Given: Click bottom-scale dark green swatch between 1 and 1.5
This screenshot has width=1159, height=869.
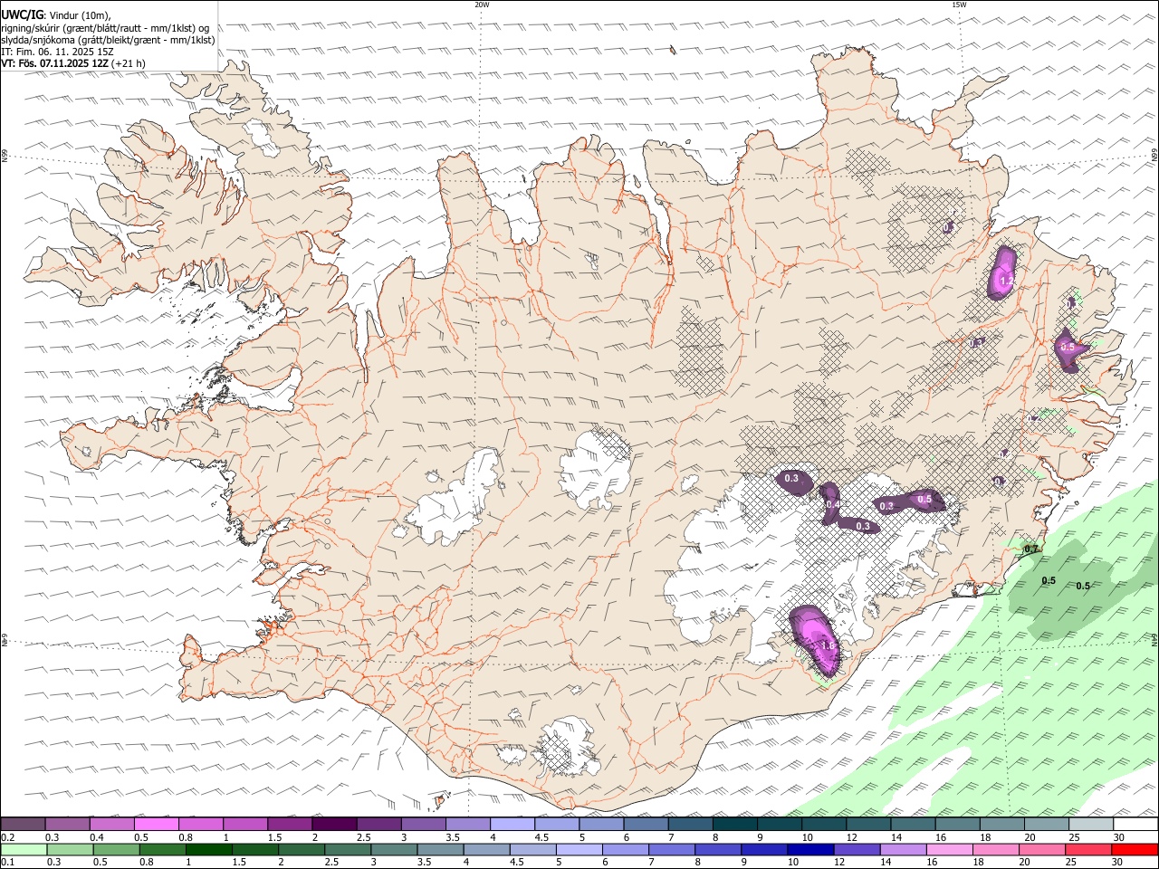Looking at the screenshot, I should pyautogui.click(x=208, y=849).
